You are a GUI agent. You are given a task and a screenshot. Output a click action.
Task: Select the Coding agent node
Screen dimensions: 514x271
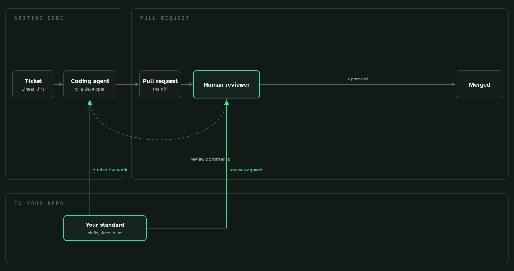click(90, 84)
